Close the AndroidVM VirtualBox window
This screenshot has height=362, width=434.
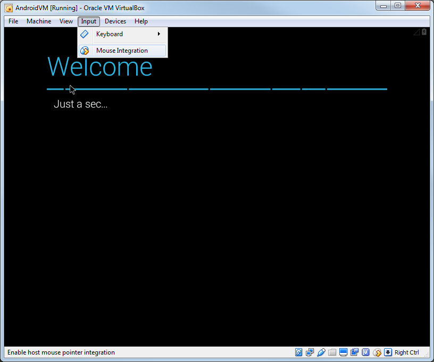[418, 6]
